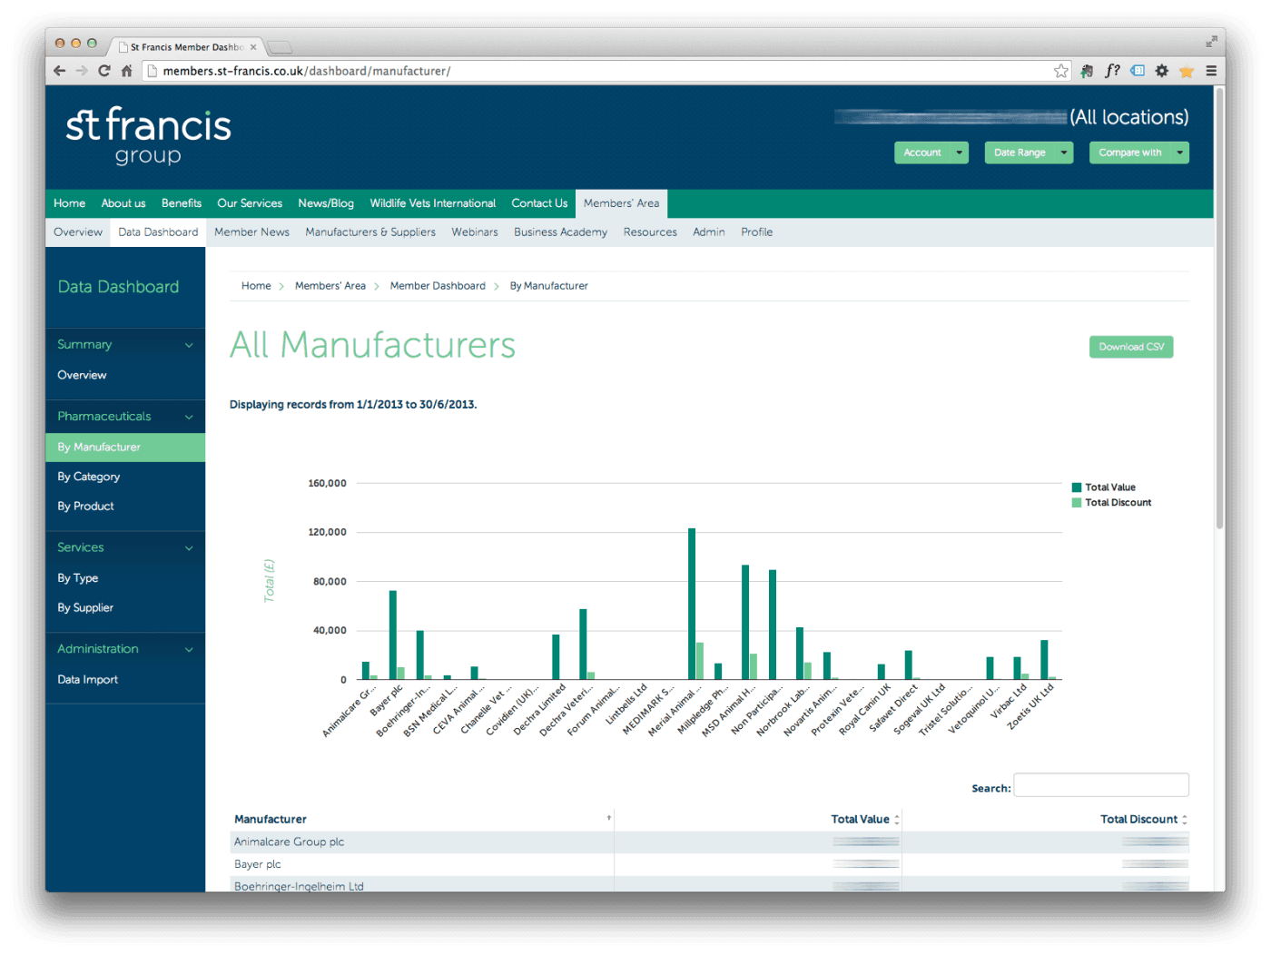Image resolution: width=1271 pixels, height=955 pixels.
Task: Select the Members' Area tab
Action: (x=622, y=203)
